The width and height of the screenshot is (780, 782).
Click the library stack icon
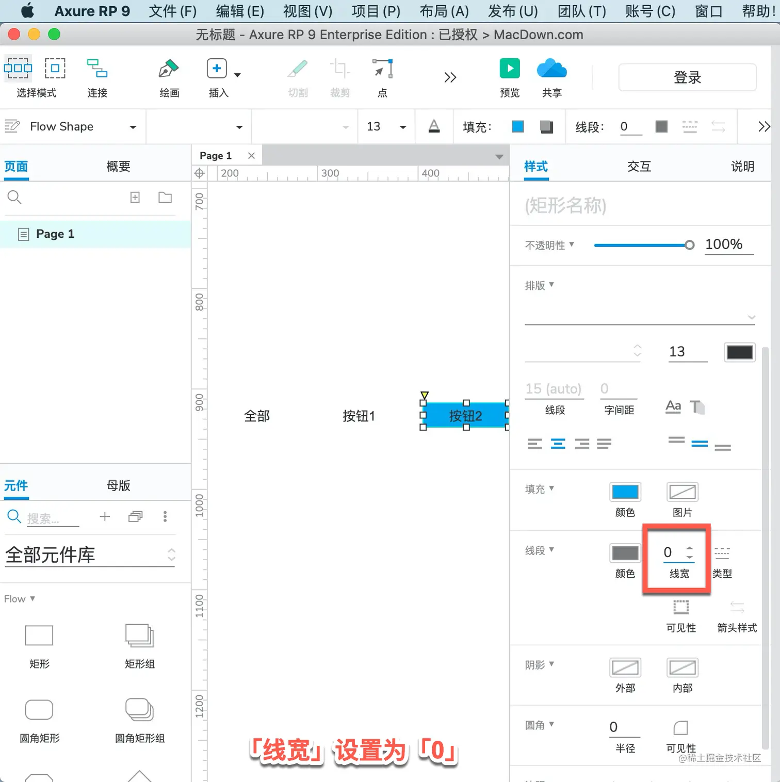click(x=135, y=516)
